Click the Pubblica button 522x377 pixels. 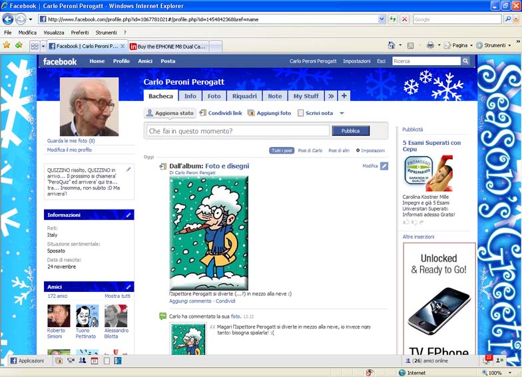(350, 130)
